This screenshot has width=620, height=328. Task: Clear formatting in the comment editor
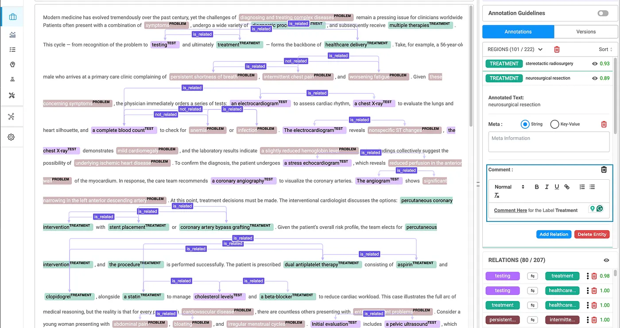[497, 196]
